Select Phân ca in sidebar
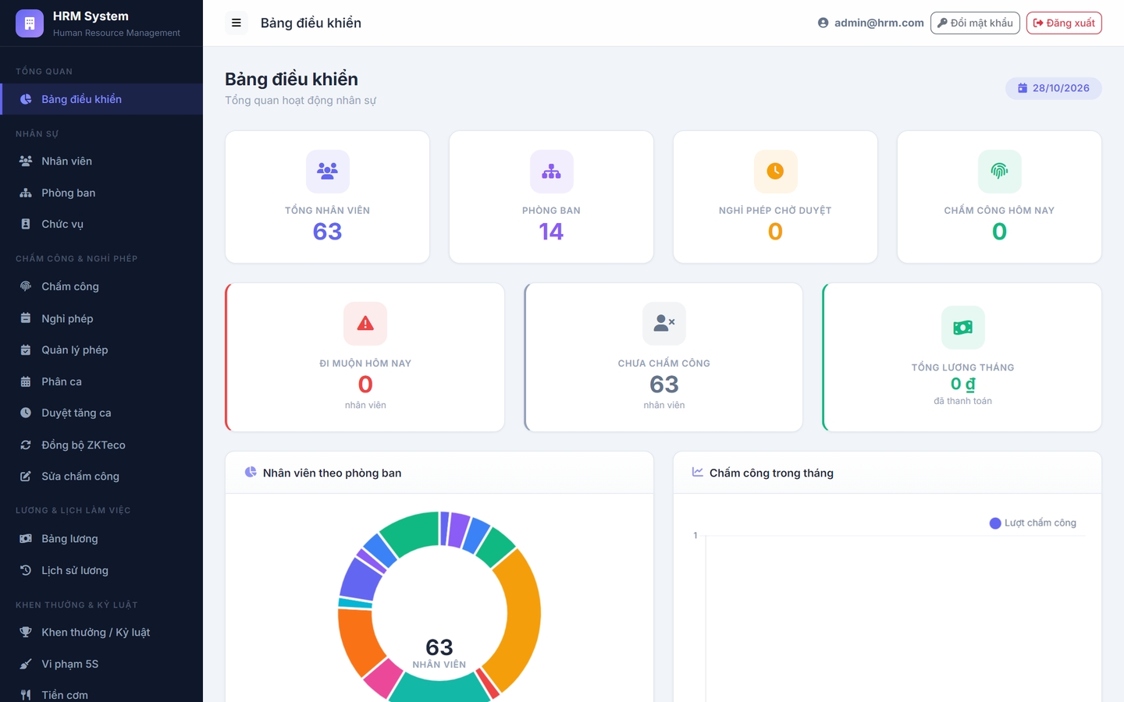The height and width of the screenshot is (702, 1124). click(x=101, y=381)
